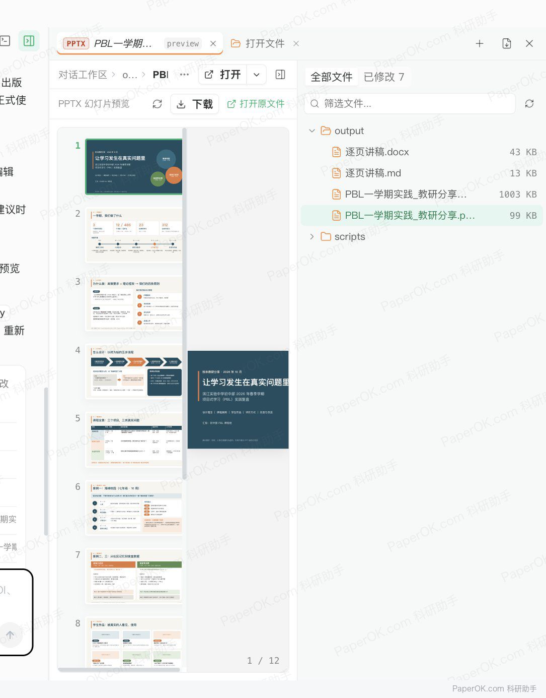Viewport: 546px width, 698px height.
Task: Click the horizontal scrollbar under the preview
Action: click(119, 670)
